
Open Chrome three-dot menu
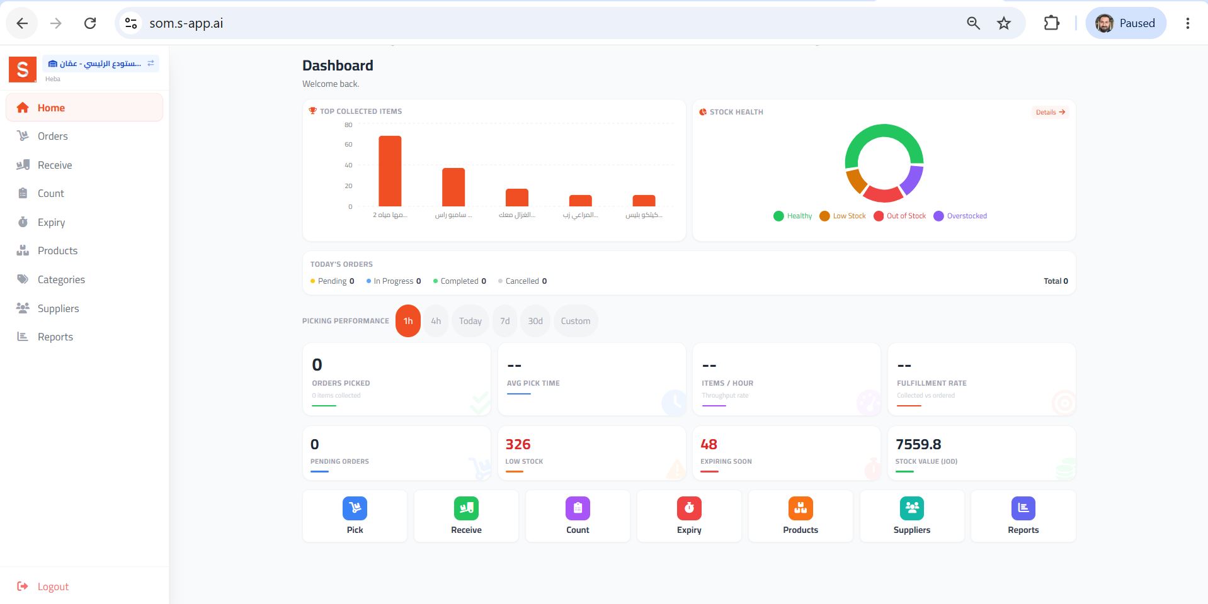(x=1188, y=23)
